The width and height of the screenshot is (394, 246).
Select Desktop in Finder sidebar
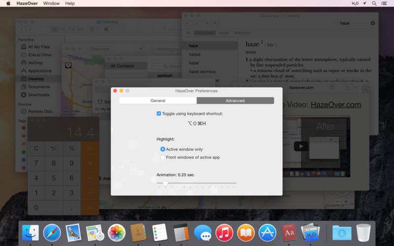[38, 79]
